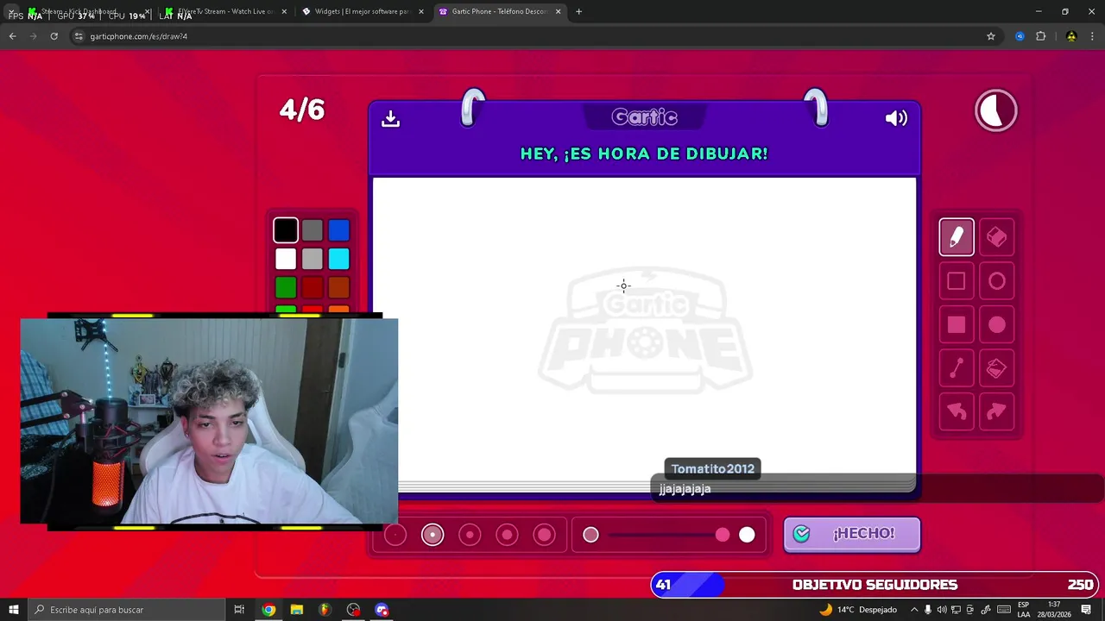Switch to the Widgets browser tab
Image resolution: width=1105 pixels, height=621 pixels.
click(363, 11)
